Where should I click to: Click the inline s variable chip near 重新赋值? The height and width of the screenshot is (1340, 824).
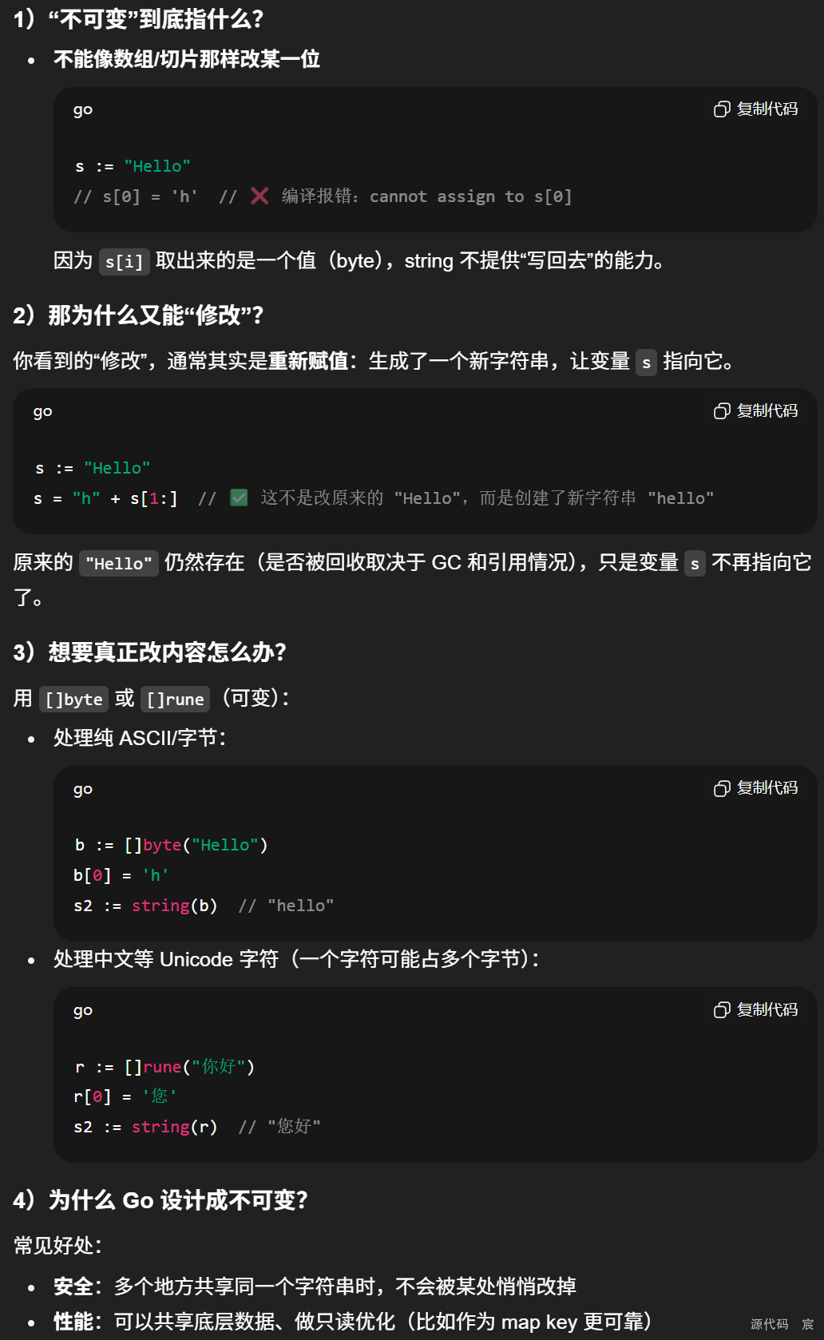pyautogui.click(x=645, y=363)
